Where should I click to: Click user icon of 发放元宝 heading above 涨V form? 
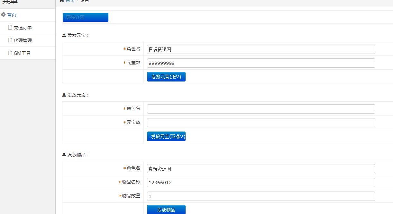(x=64, y=35)
